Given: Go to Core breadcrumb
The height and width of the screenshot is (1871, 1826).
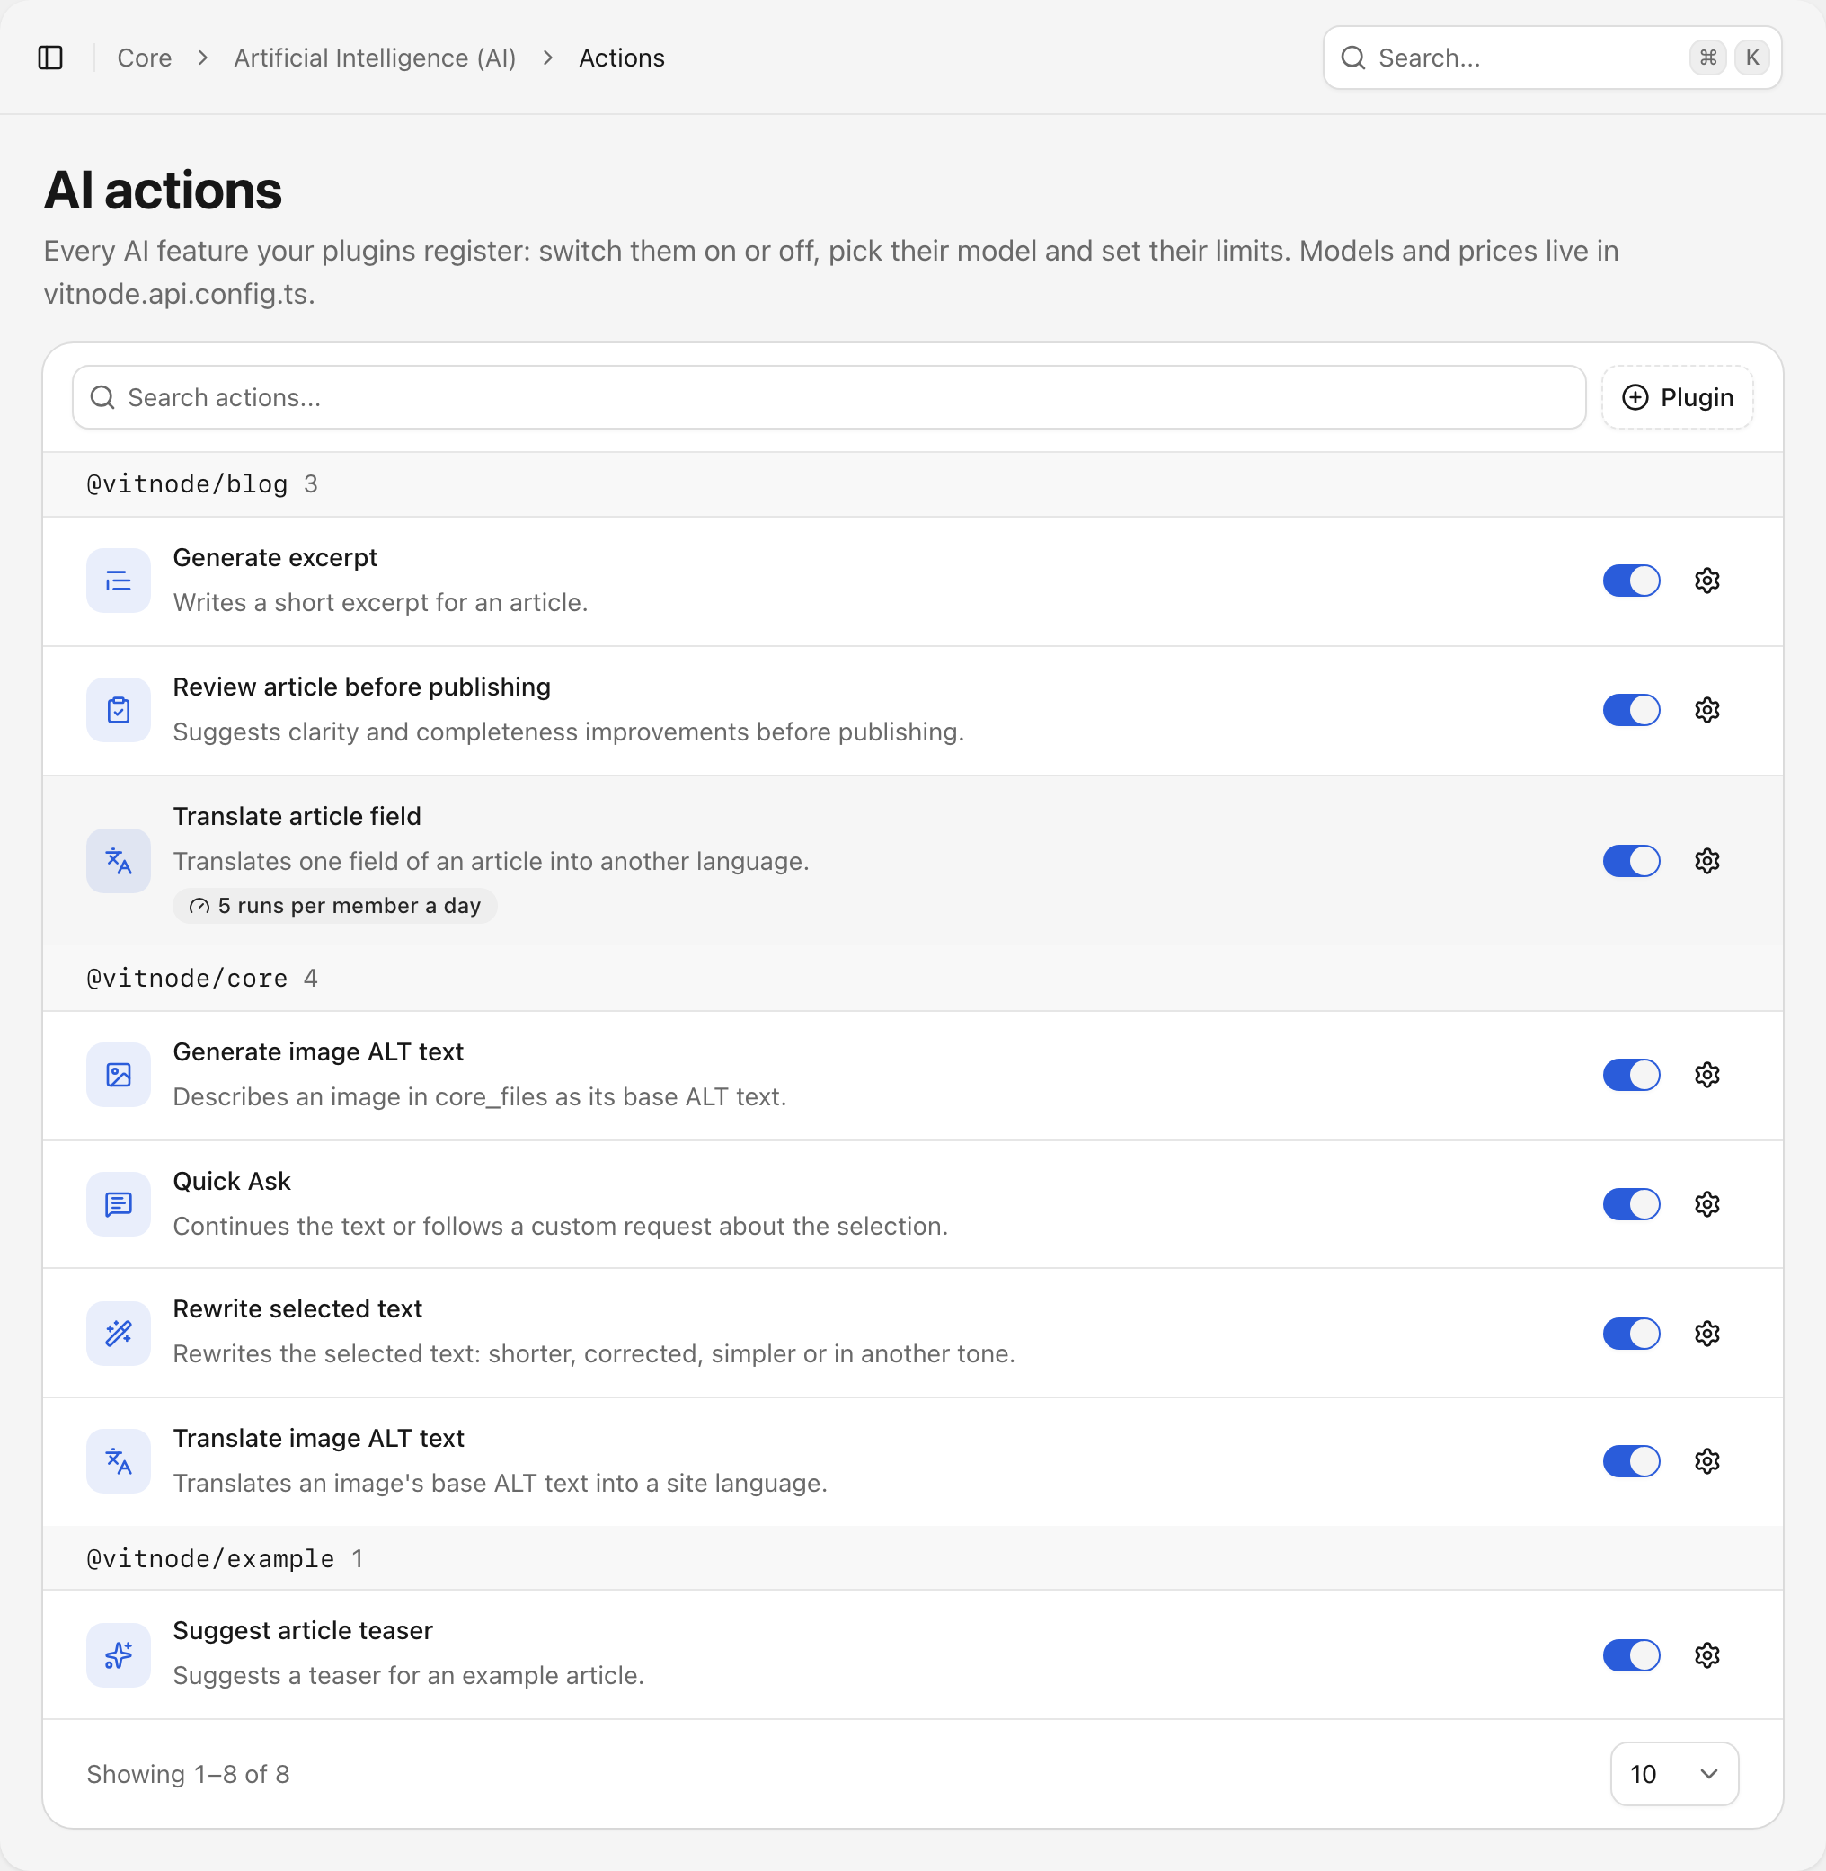Looking at the screenshot, I should (144, 58).
